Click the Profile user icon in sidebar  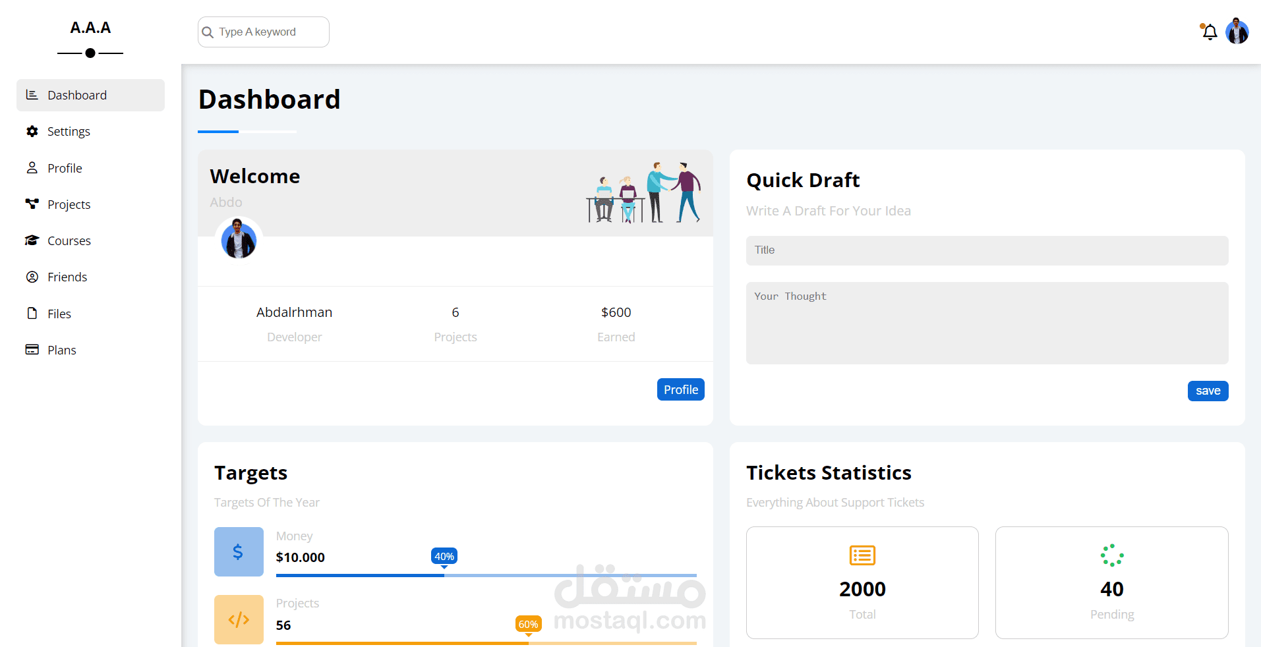coord(32,167)
